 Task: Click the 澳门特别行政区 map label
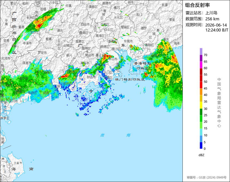tap(130, 79)
